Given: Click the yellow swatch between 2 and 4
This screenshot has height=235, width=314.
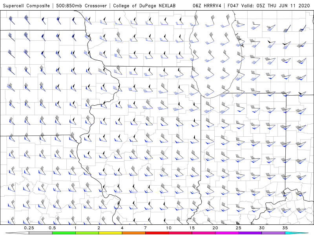Looking at the screenshot, I should [x=110, y=233].
